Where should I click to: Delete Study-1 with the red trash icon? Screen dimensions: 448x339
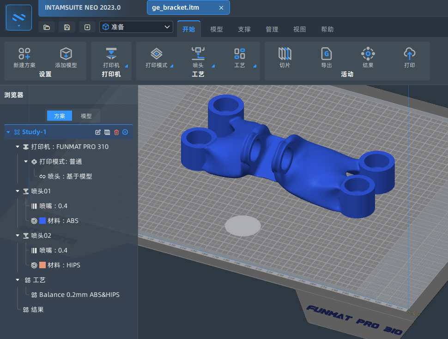(116, 132)
